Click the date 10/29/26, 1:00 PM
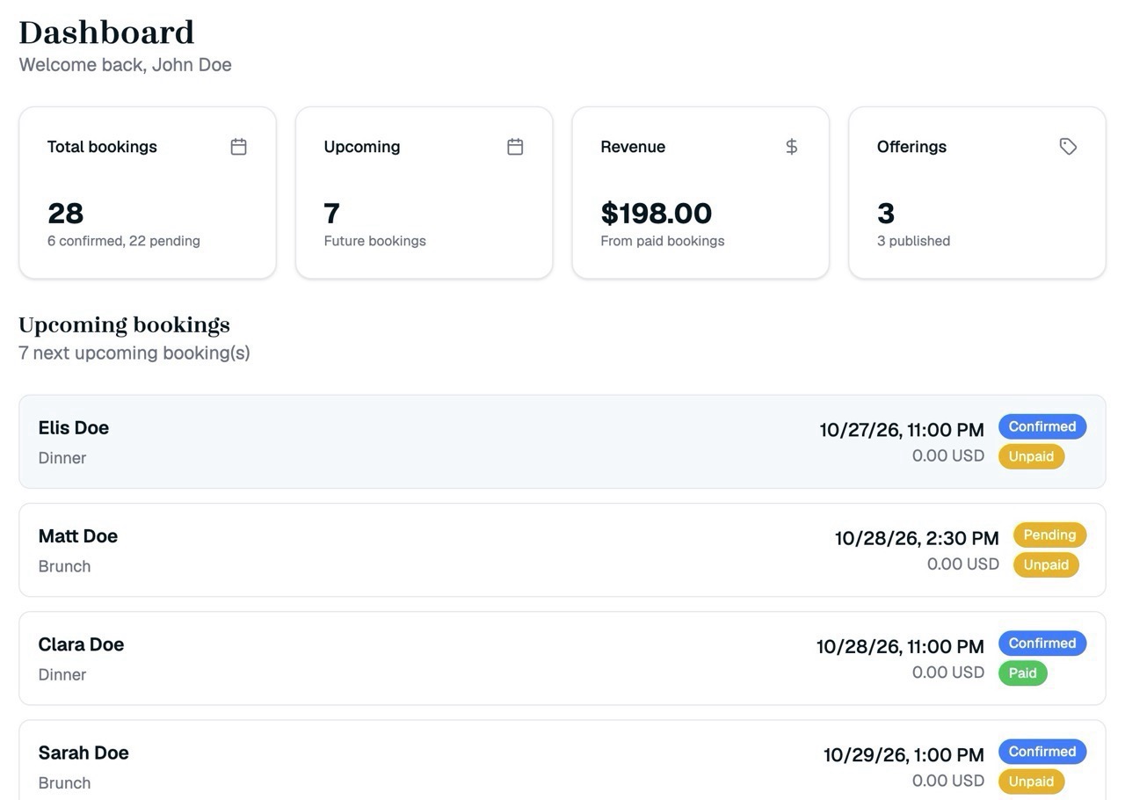The image size is (1125, 800). click(904, 755)
